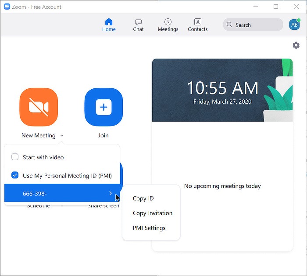Uncheck Use My Personal Meeting ID
This screenshot has height=276, width=307.
(x=15, y=176)
